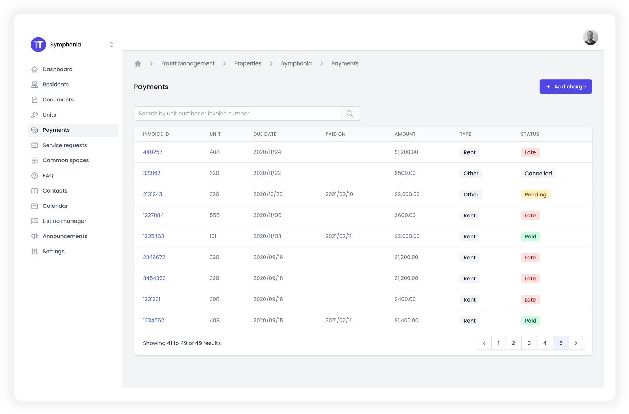Expand the Symphonia property switcher
629x414 pixels.
[x=112, y=45]
